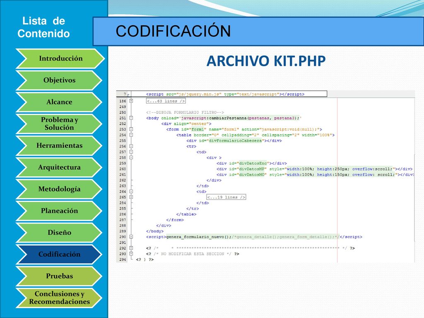Screen dimensions: 424x318
Task: Expand folded code at line 265
Action: click(x=131, y=197)
